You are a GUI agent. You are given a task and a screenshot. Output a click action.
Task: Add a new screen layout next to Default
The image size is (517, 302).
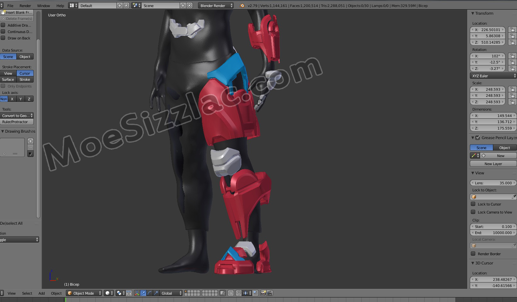pos(120,5)
